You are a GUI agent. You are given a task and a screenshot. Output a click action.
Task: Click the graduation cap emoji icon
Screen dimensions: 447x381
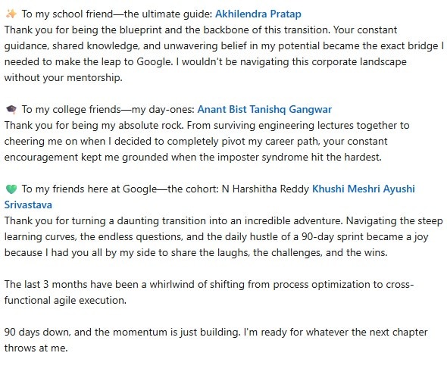point(11,109)
